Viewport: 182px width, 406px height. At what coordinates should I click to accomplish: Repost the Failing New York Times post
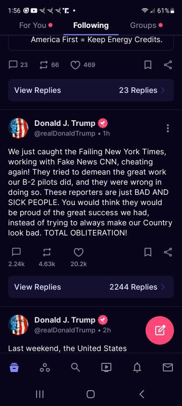(47, 252)
